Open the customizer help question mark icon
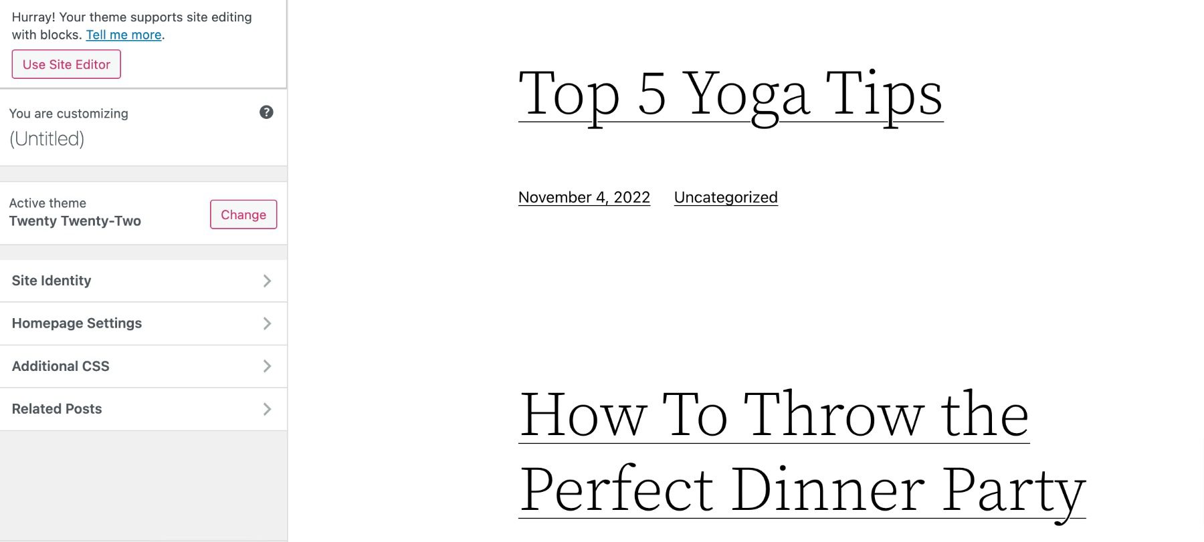 266,112
